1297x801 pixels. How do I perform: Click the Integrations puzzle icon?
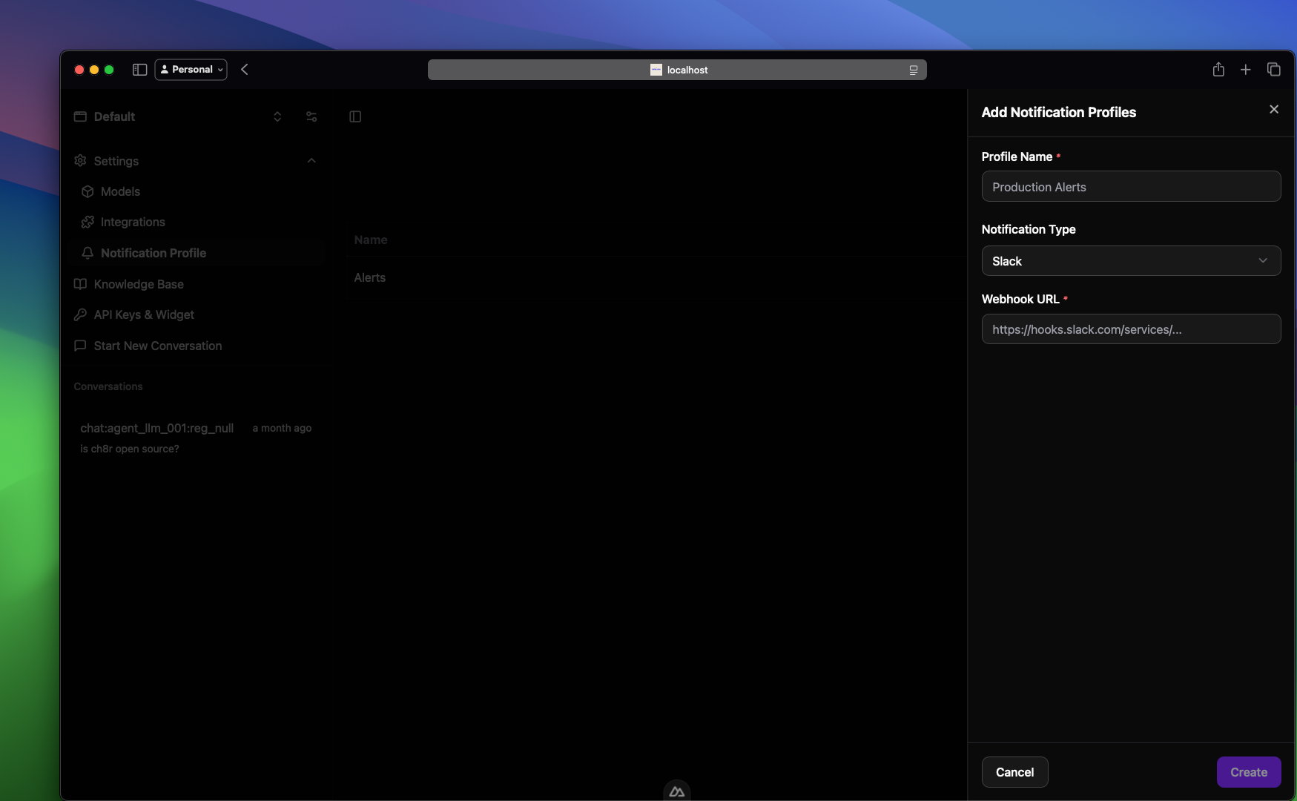click(x=87, y=222)
